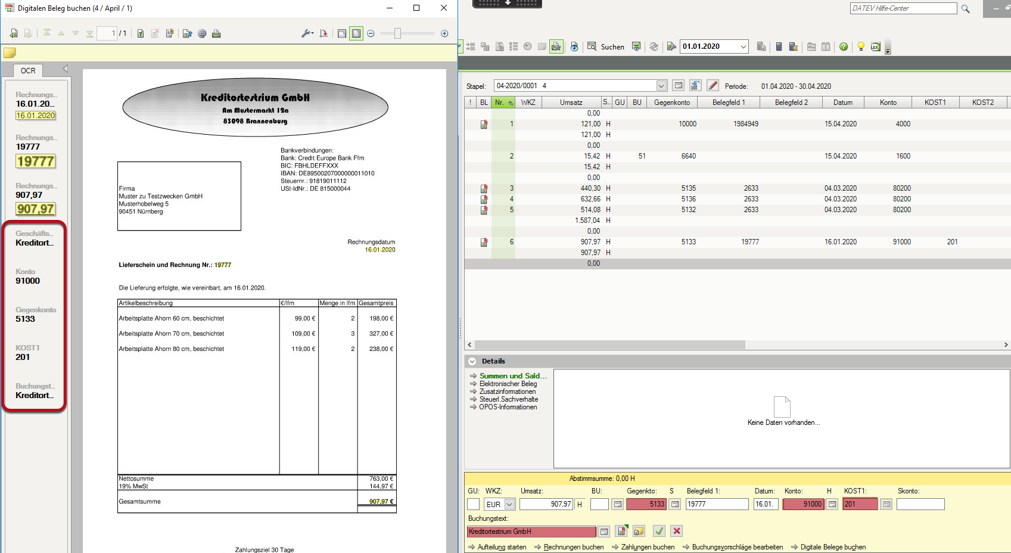Click the rotate page icon in the viewer toolbar
The width and height of the screenshot is (1011, 553).
click(x=323, y=34)
